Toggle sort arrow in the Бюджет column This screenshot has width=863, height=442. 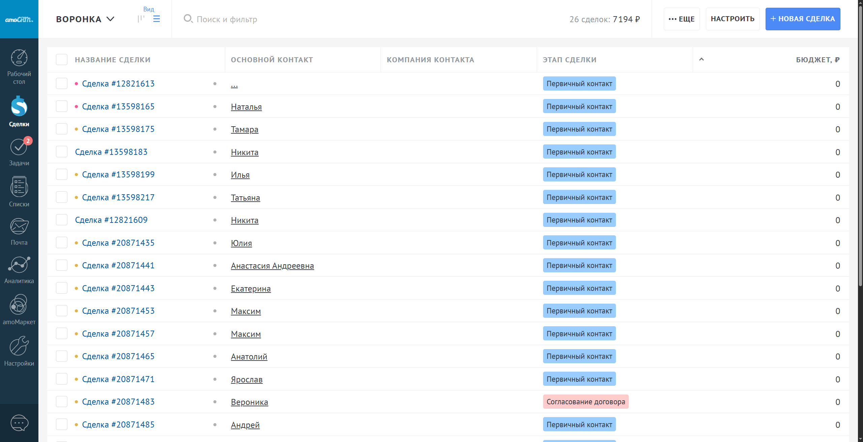click(x=702, y=59)
